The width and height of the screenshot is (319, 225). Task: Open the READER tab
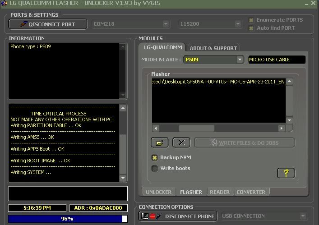point(220,192)
